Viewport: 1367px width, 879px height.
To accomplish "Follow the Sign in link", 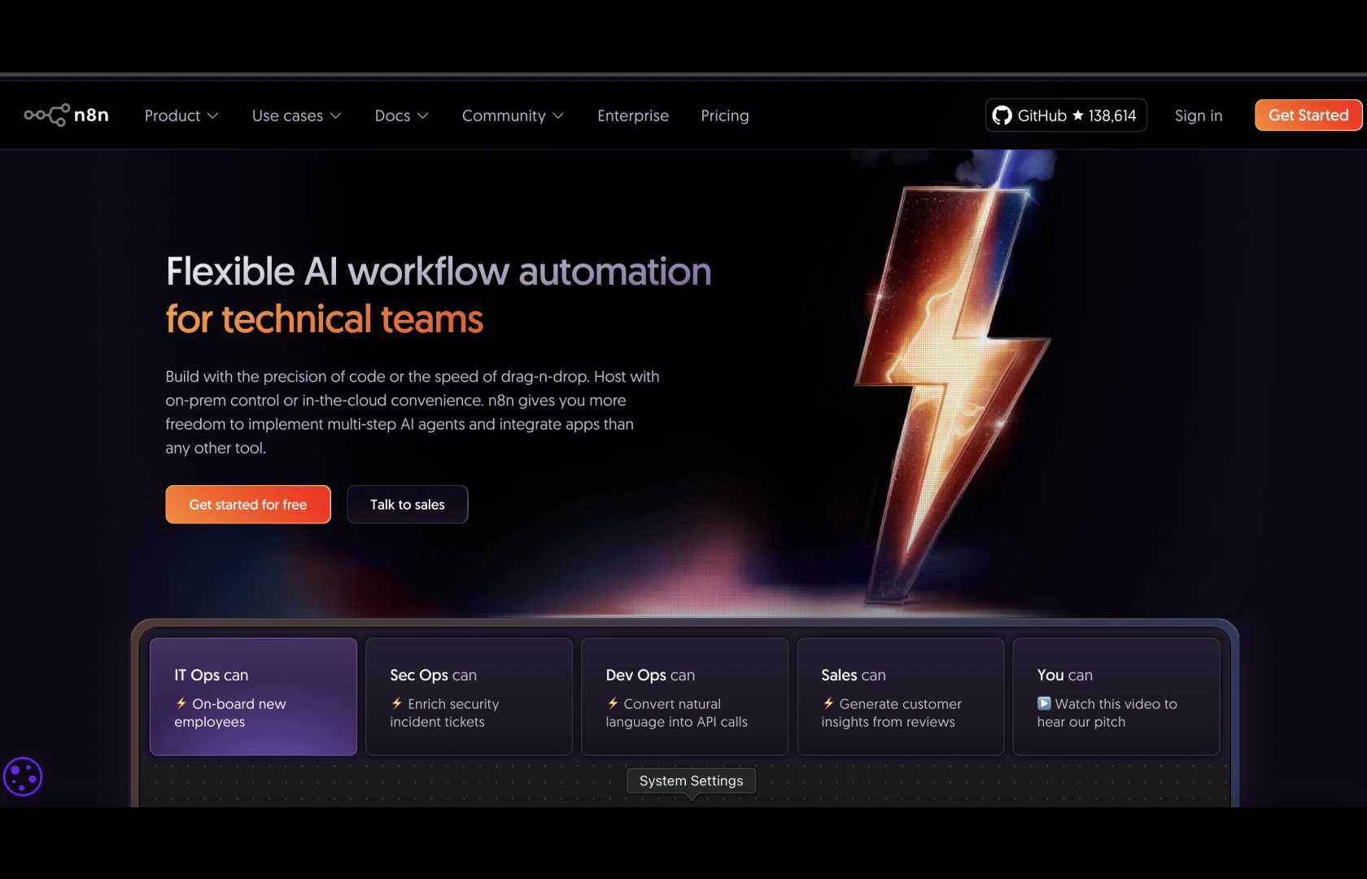I will coord(1199,116).
